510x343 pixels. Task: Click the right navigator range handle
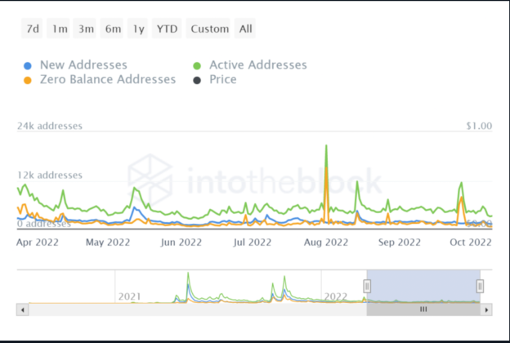480,286
